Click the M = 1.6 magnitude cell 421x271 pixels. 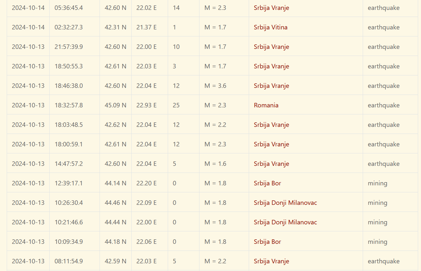tap(215, 164)
